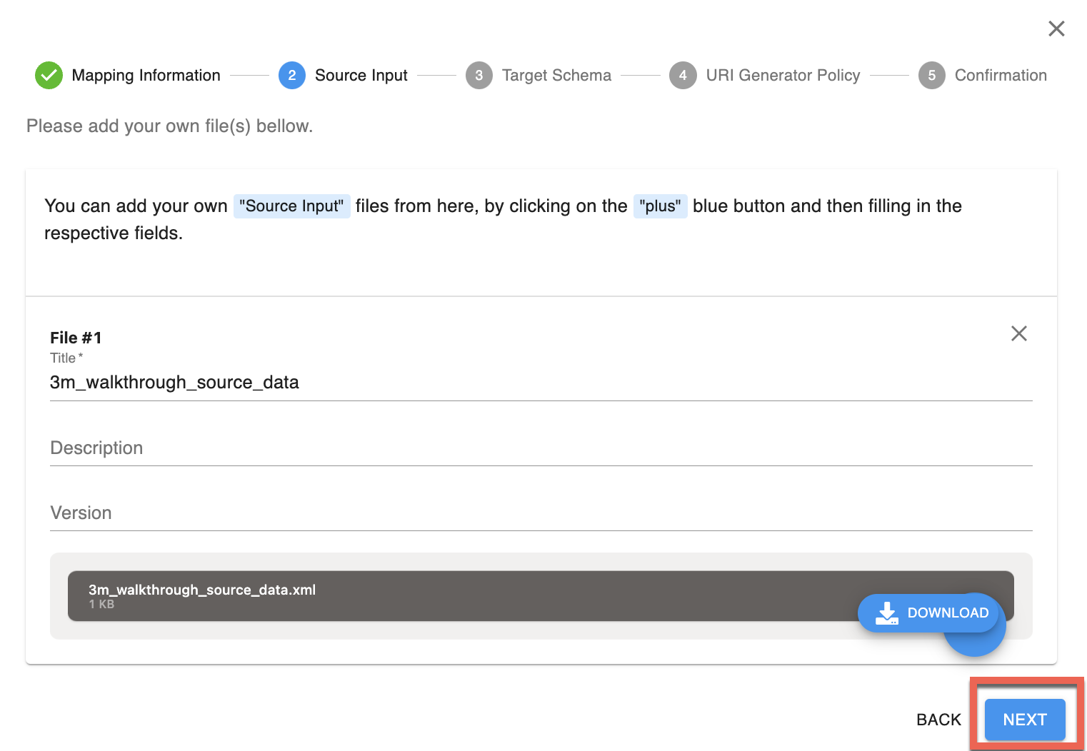Click step 4 URI Generator Policy circle
The width and height of the screenshot is (1087, 751).
tap(683, 75)
